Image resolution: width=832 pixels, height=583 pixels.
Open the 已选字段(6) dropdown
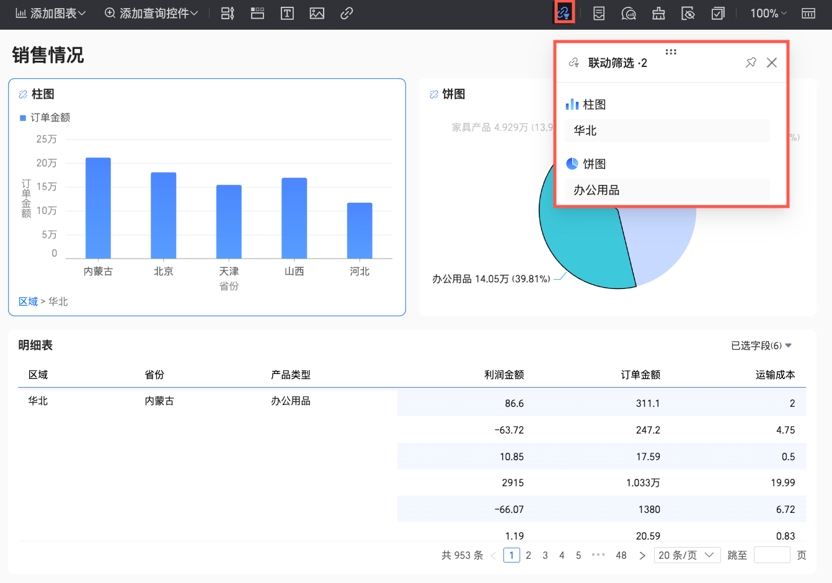761,345
